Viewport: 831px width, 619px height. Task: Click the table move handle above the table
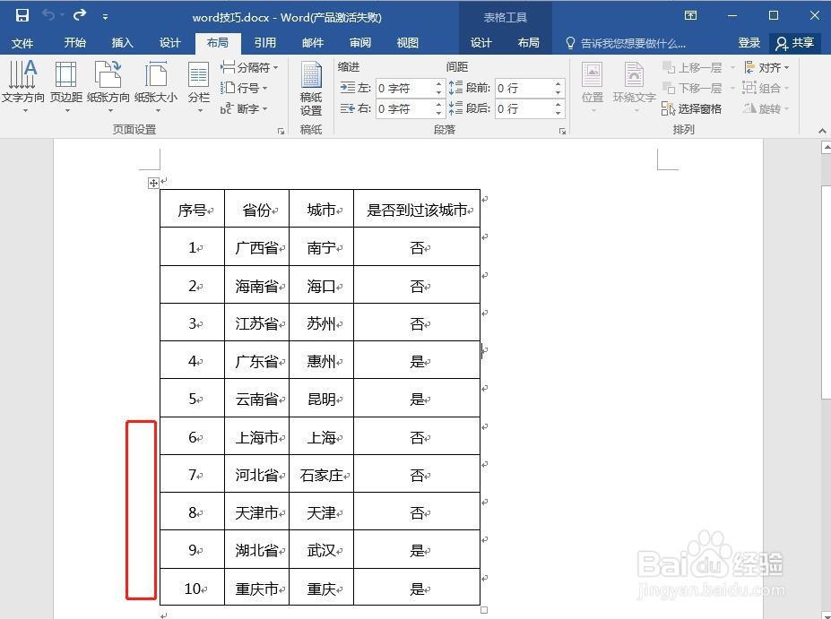(153, 183)
